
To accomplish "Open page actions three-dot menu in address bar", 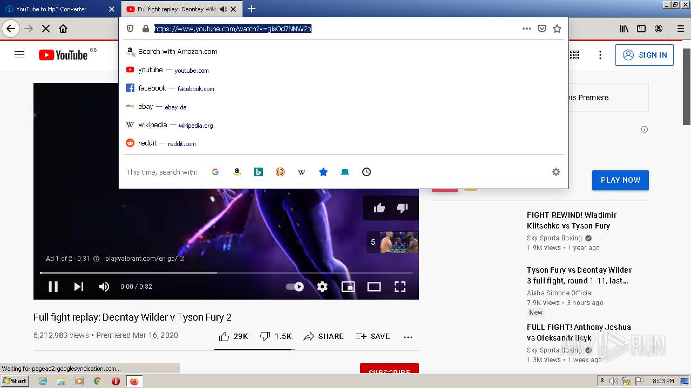I will (x=527, y=29).
